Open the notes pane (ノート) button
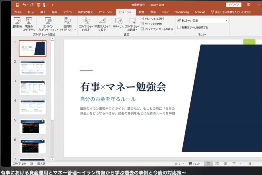 179,164
